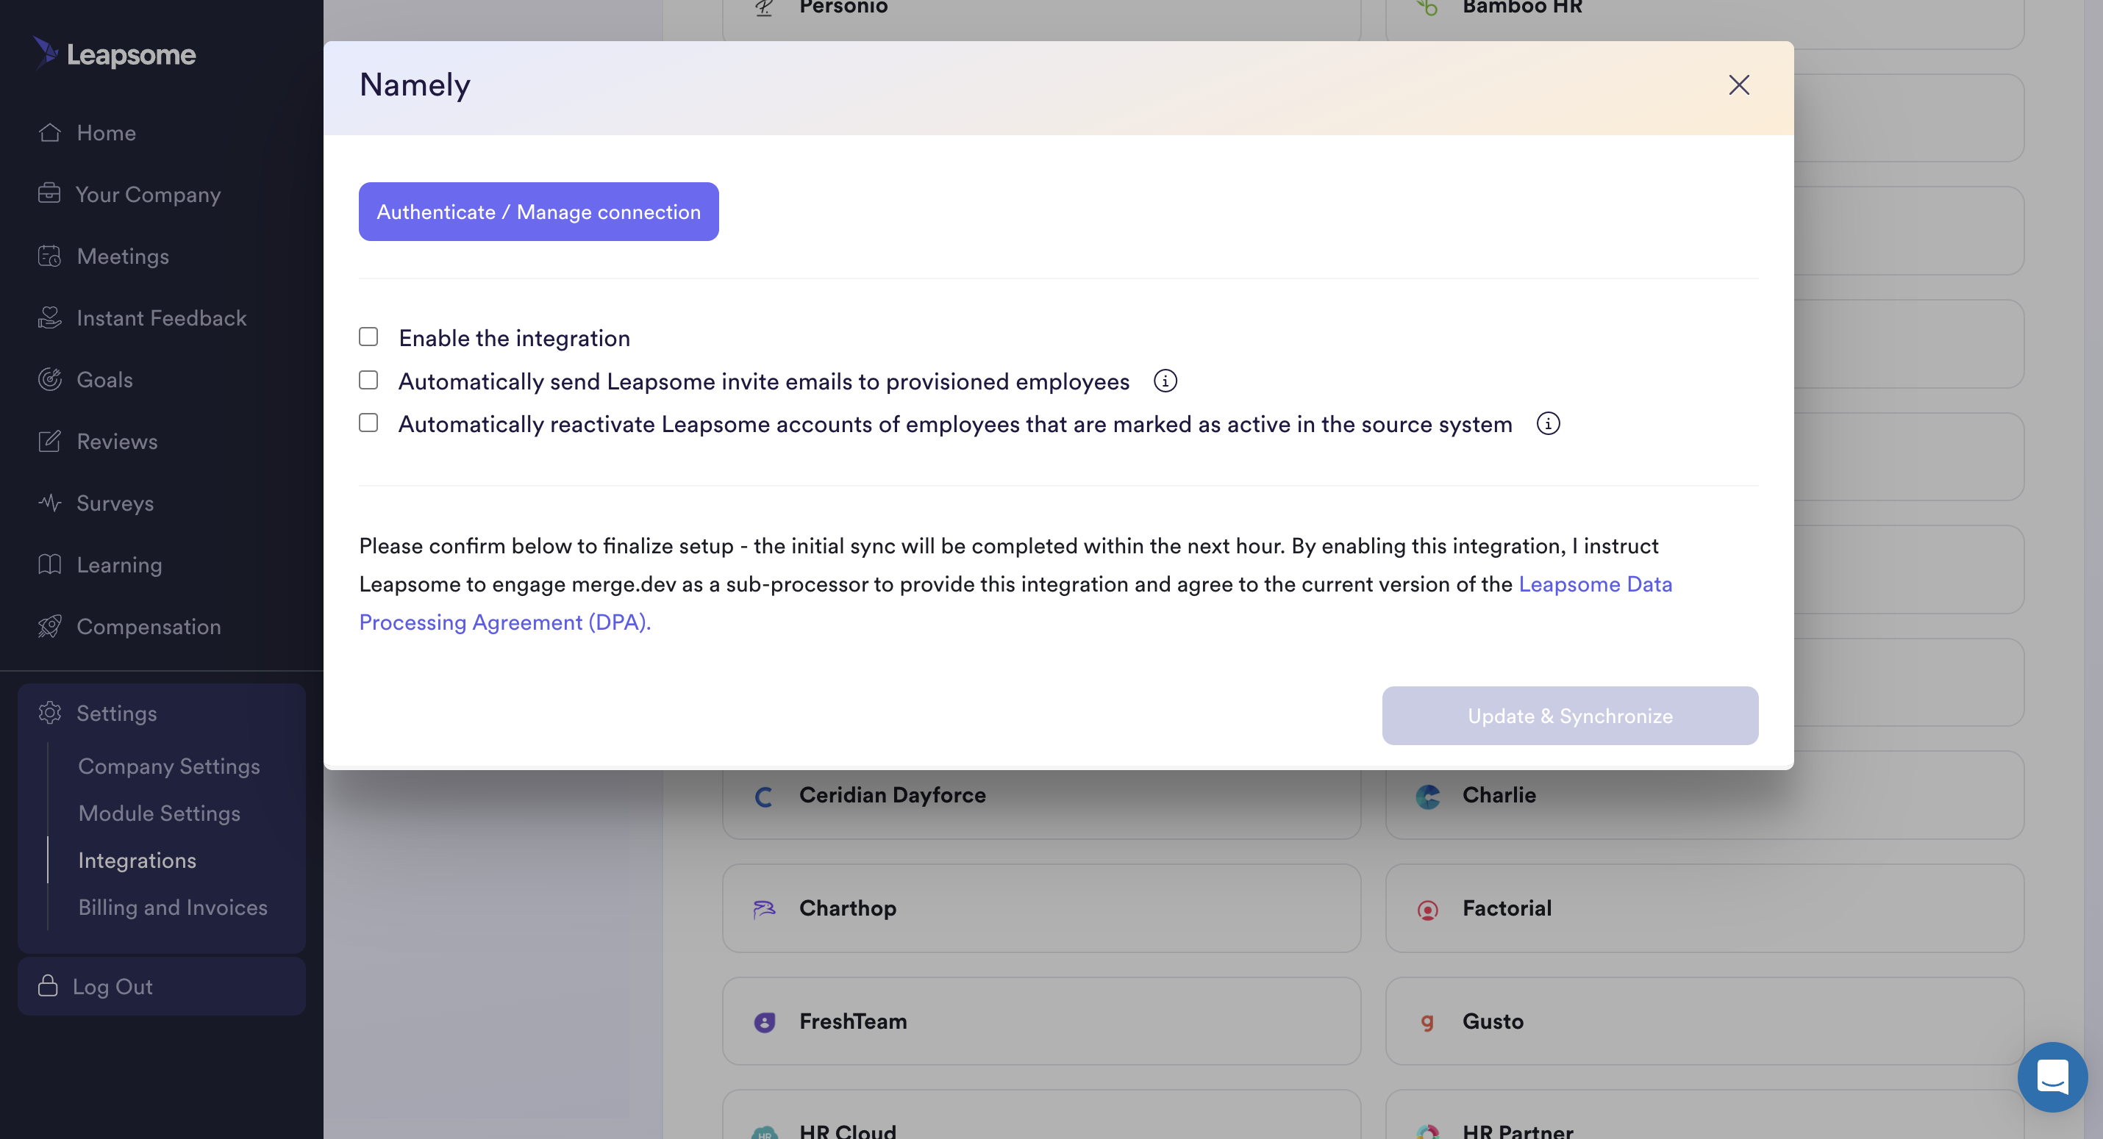Select Integrations submenu item

click(x=138, y=860)
